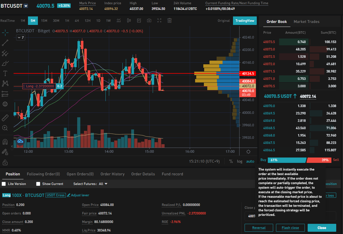Expand the collapsed indicator legend showing 7

[x=21, y=37]
